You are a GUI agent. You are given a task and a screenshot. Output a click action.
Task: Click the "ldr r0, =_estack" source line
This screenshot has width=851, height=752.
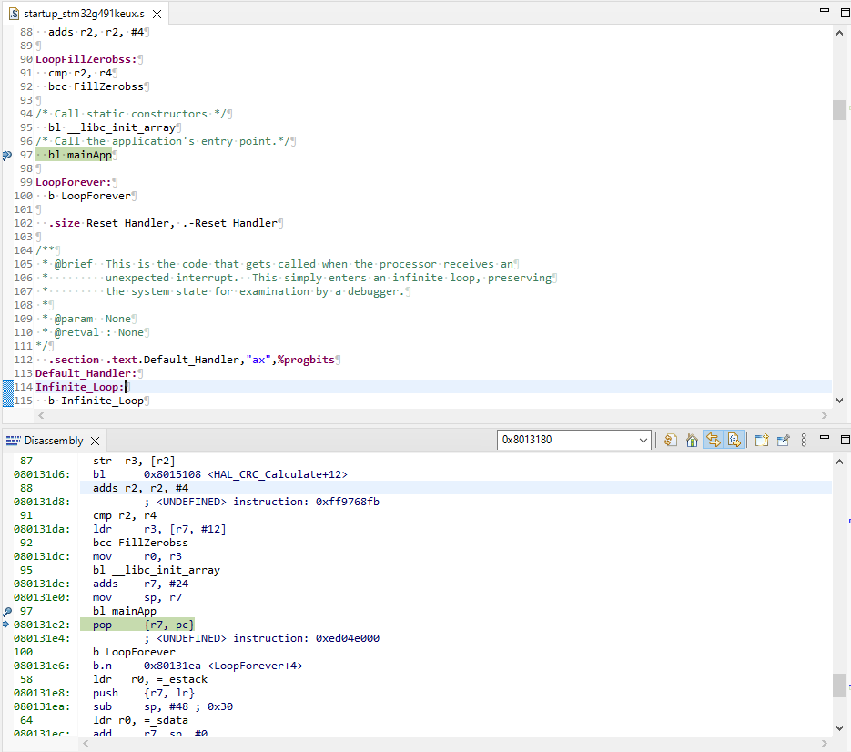tap(150, 679)
